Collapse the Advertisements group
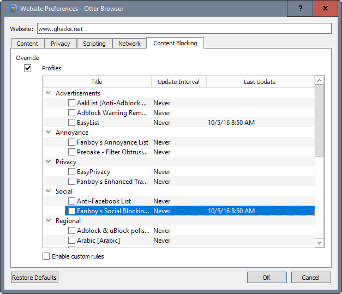The width and height of the screenshot is (342, 294). coord(49,93)
